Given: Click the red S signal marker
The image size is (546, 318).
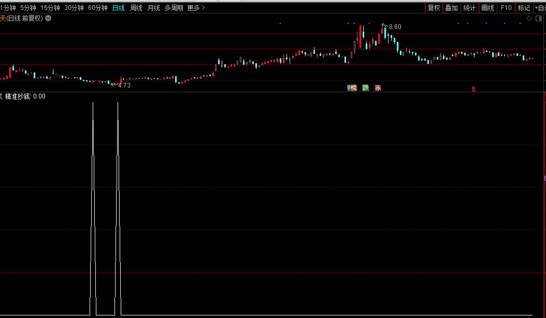Looking at the screenshot, I should [473, 89].
